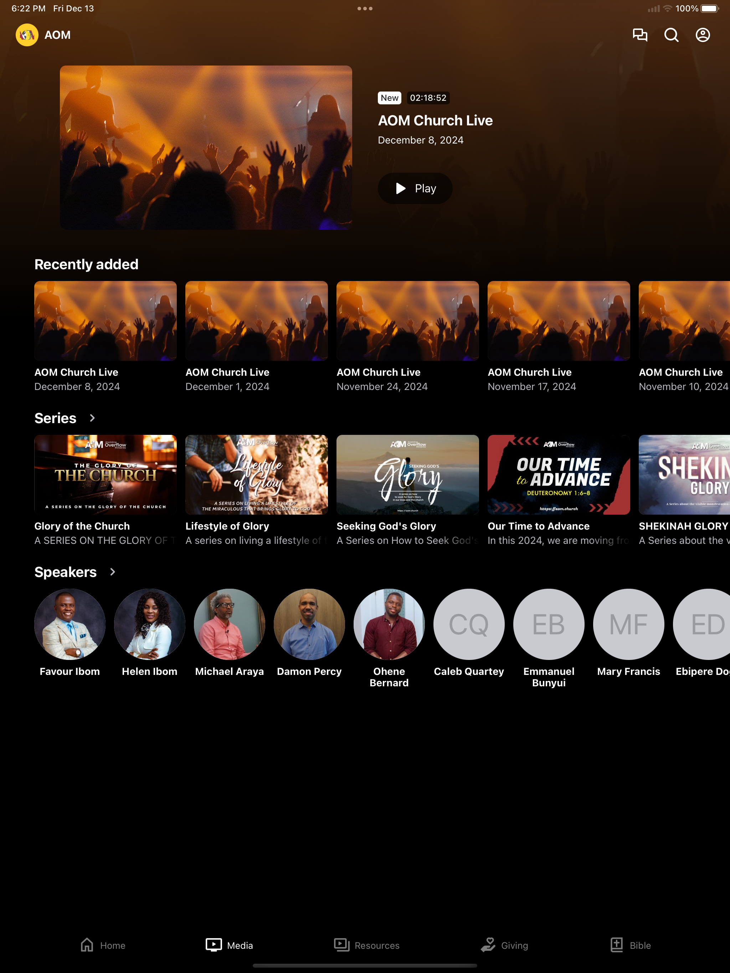This screenshot has height=973, width=730.
Task: Click the name label Helen Ibom
Action: (150, 671)
